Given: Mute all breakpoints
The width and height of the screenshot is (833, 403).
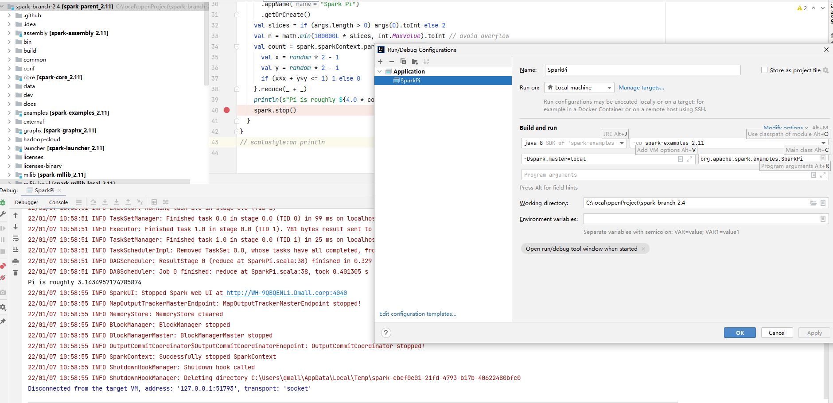Looking at the screenshot, I should coord(3,278).
